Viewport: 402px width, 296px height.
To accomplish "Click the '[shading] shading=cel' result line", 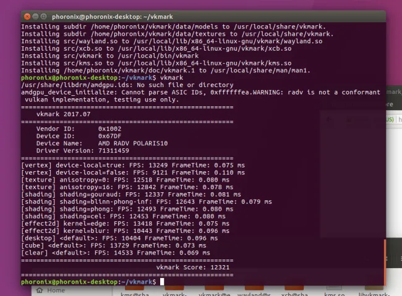I will [123, 216].
